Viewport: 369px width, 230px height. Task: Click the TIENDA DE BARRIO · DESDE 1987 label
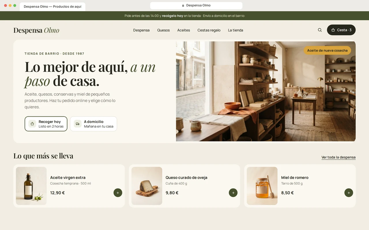point(54,53)
